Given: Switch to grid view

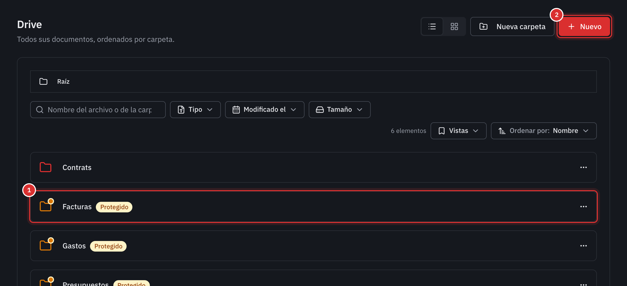Looking at the screenshot, I should tap(454, 26).
